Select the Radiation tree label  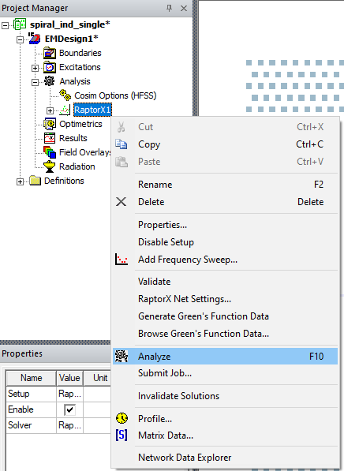click(77, 166)
